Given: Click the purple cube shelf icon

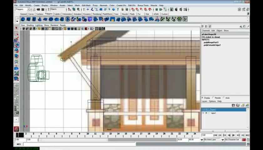Looking at the screenshot, I should 90,19.
